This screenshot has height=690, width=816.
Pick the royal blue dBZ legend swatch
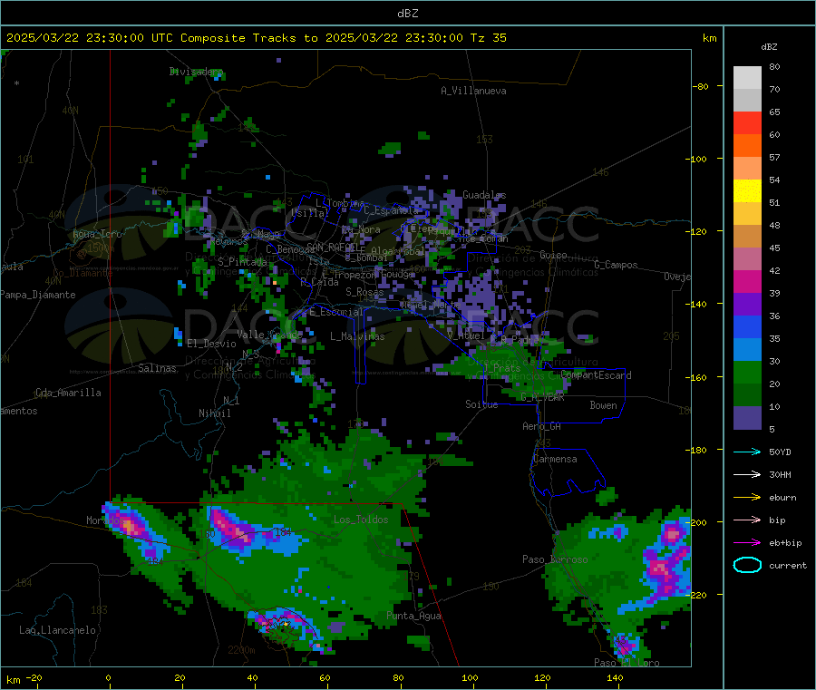[747, 326]
